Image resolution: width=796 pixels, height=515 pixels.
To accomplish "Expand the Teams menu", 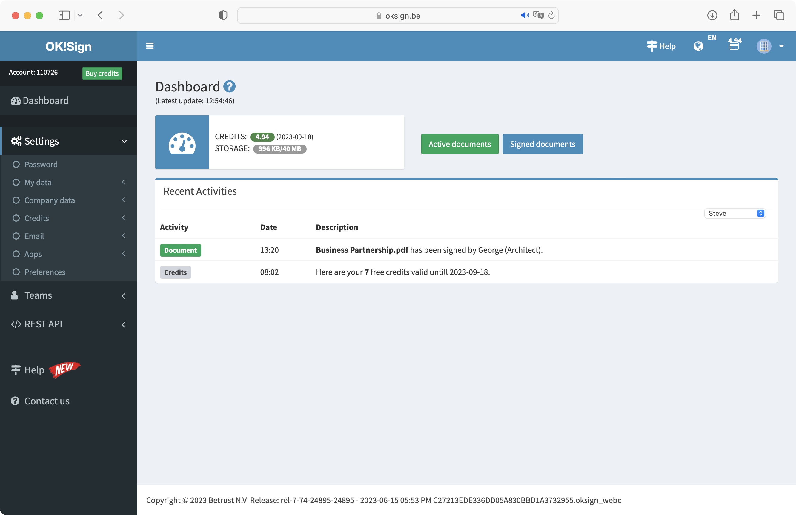I will [68, 295].
